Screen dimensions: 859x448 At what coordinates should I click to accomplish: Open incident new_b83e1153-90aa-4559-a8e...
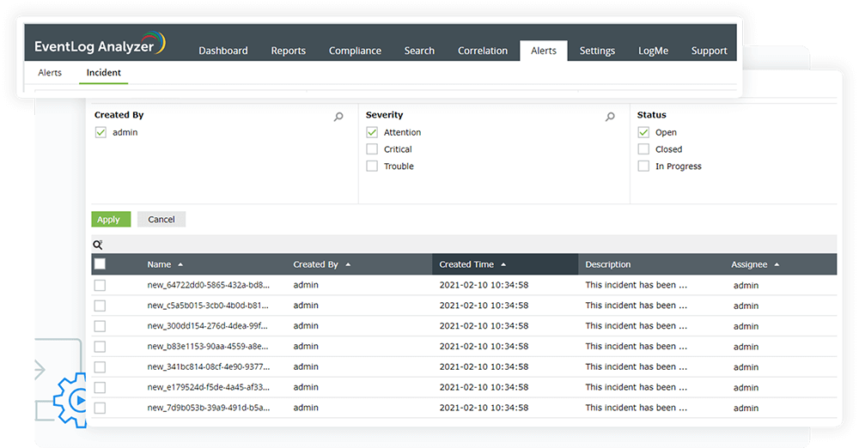(208, 346)
